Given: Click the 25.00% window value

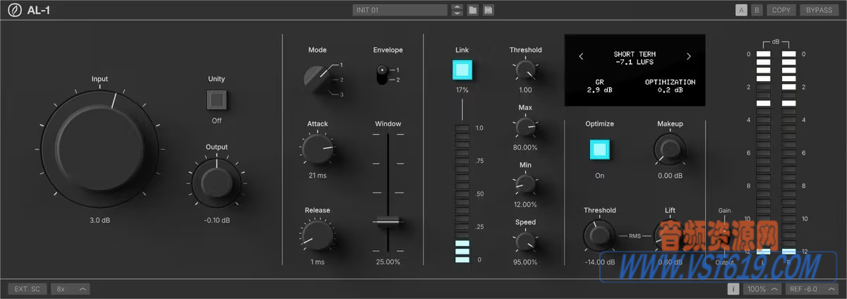Looking at the screenshot, I should pos(388,262).
